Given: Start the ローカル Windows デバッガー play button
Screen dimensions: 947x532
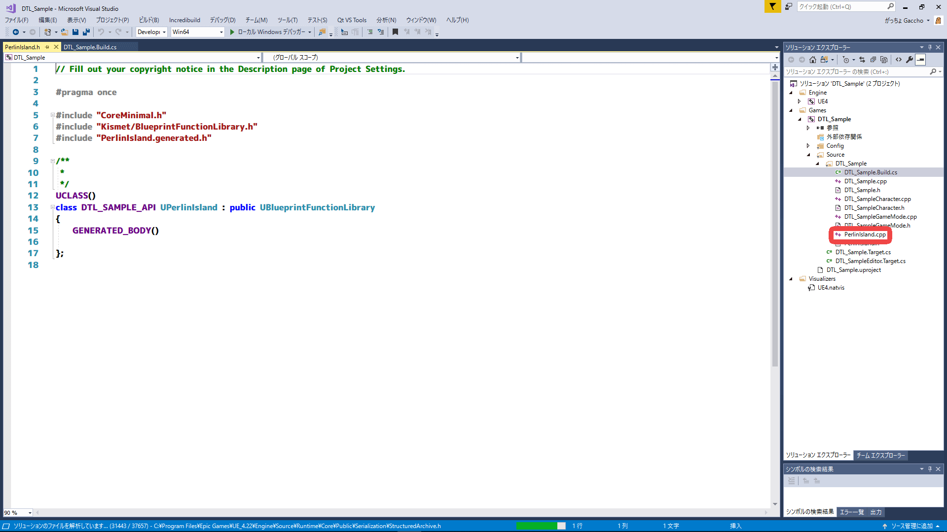Looking at the screenshot, I should click(232, 32).
